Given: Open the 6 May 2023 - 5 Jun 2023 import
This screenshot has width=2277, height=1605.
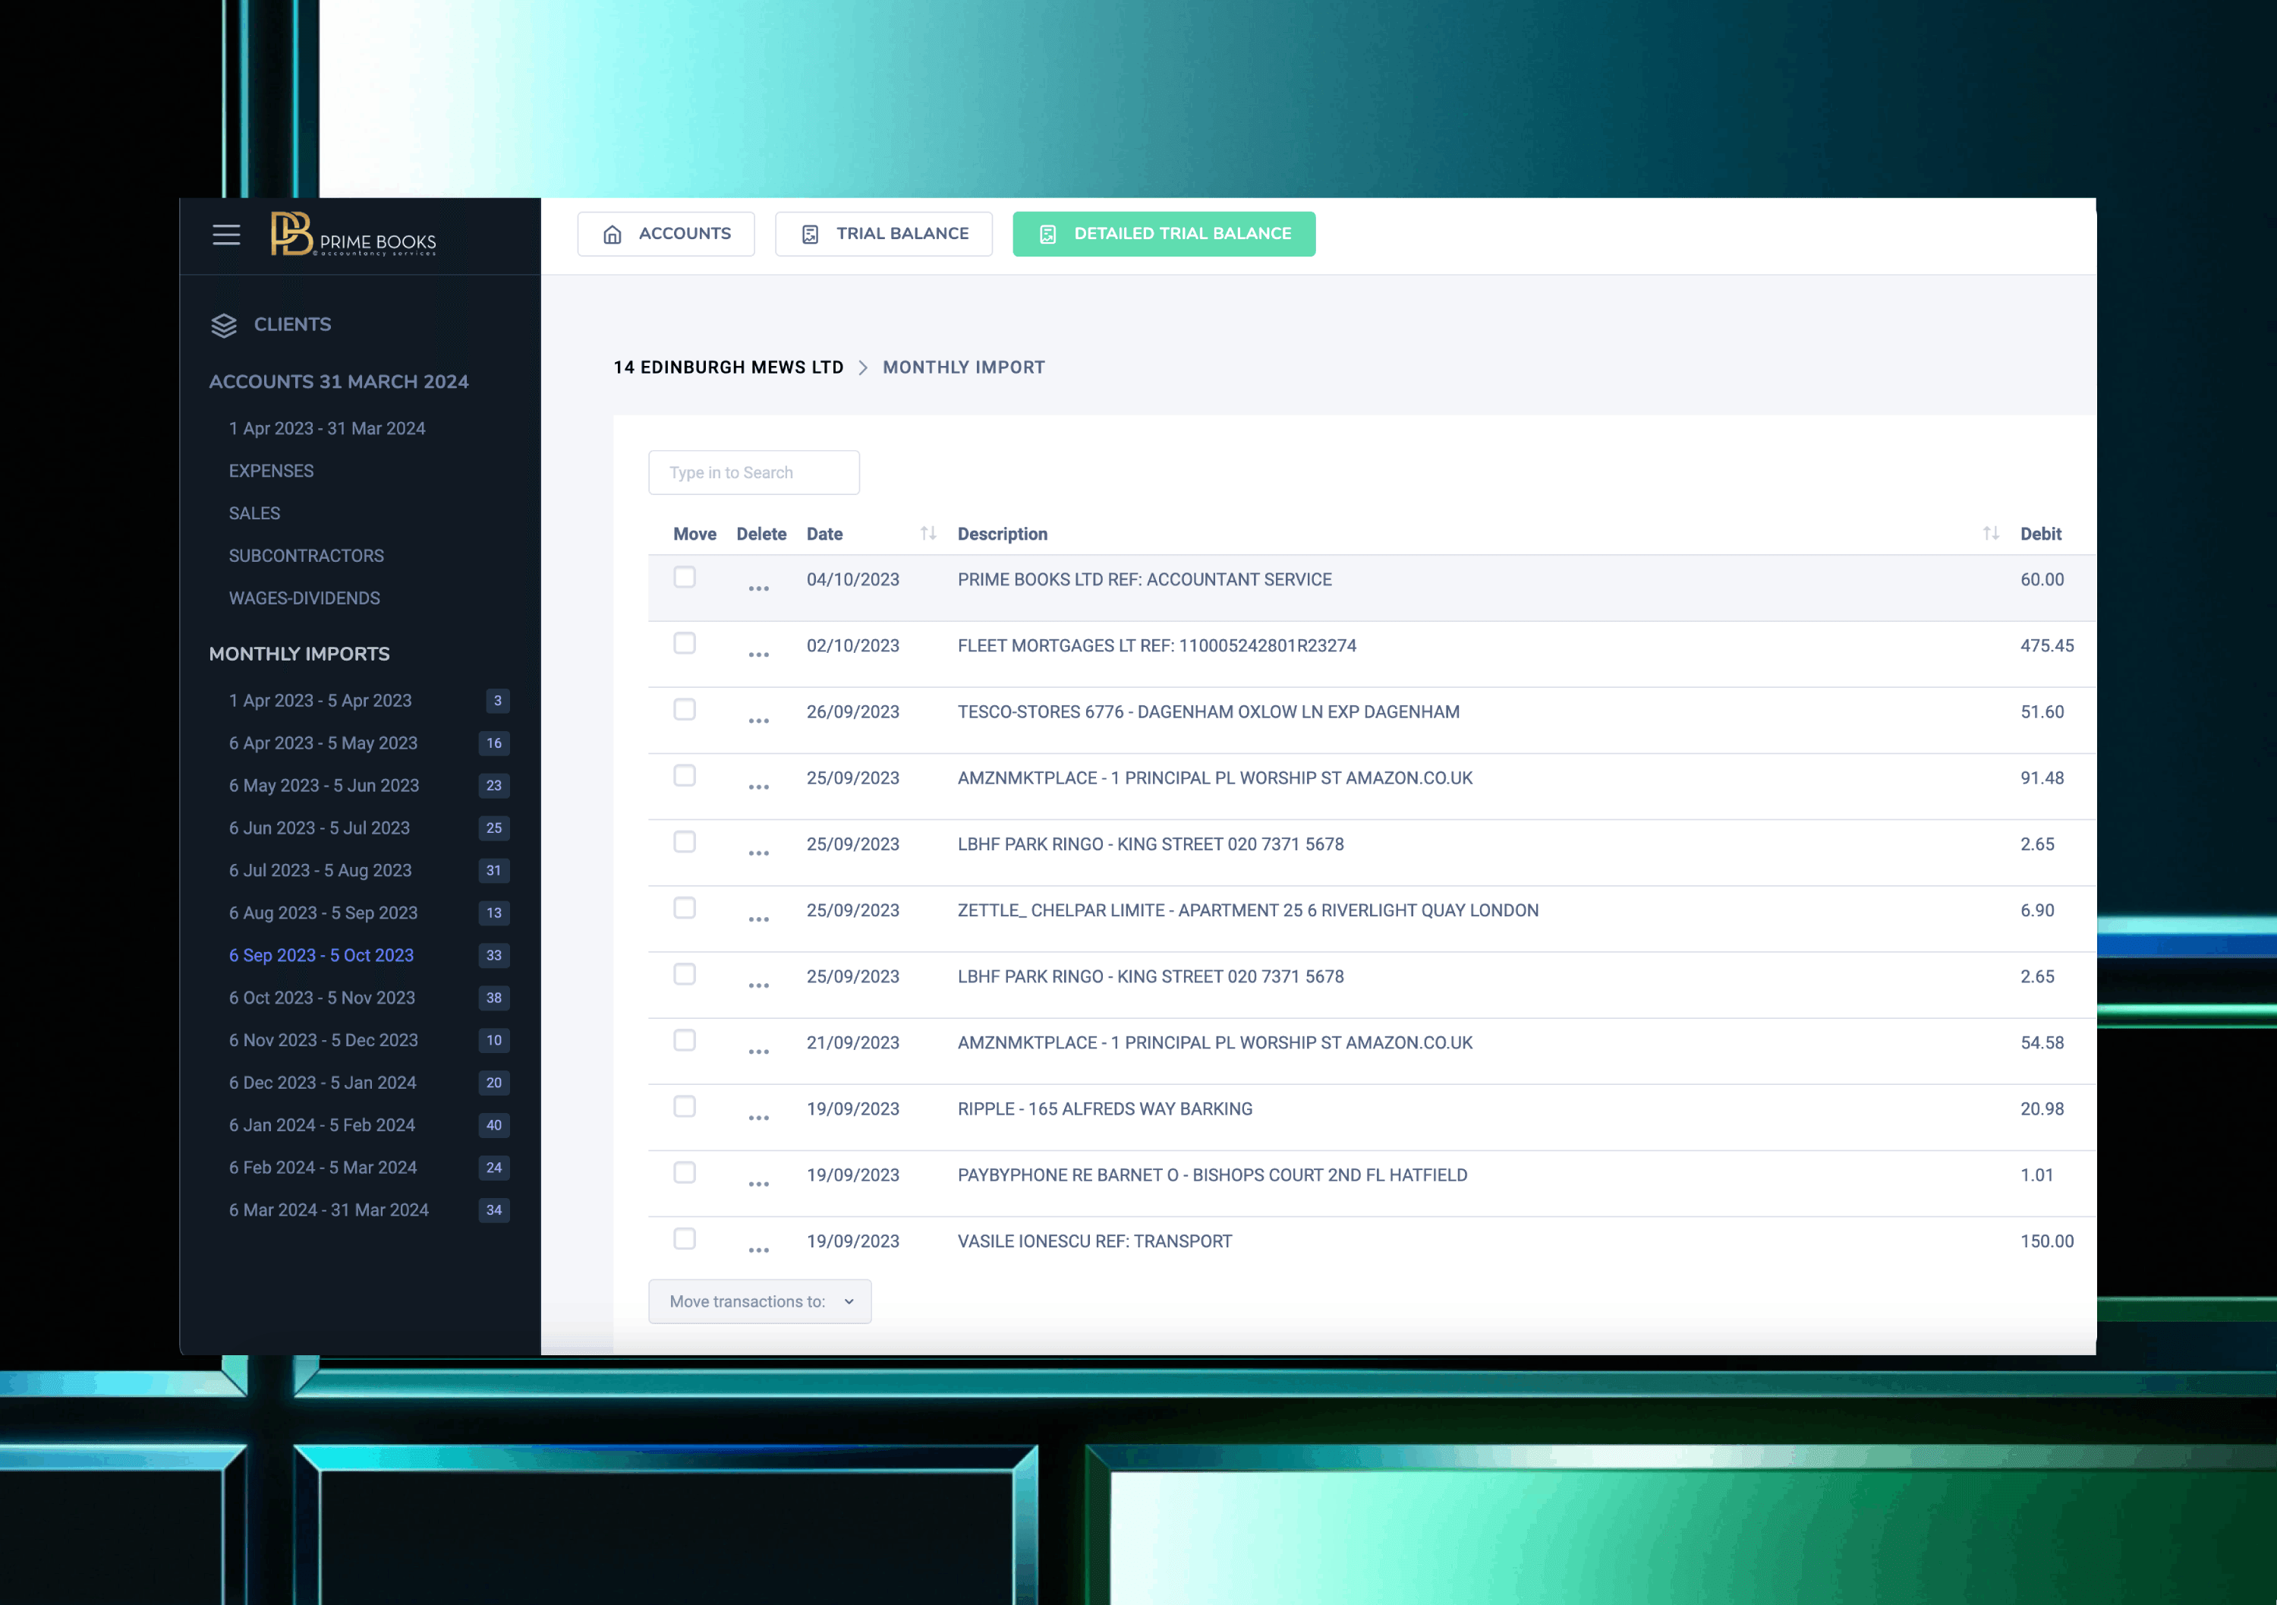Looking at the screenshot, I should [324, 786].
